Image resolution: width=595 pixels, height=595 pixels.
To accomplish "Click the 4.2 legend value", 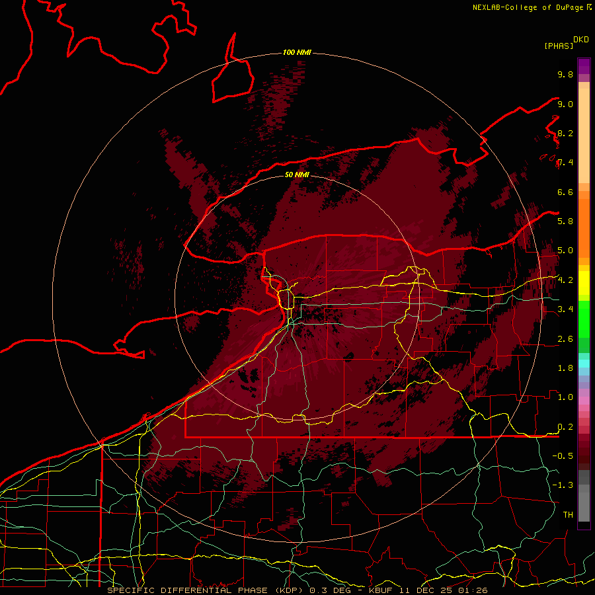I will coord(565,280).
